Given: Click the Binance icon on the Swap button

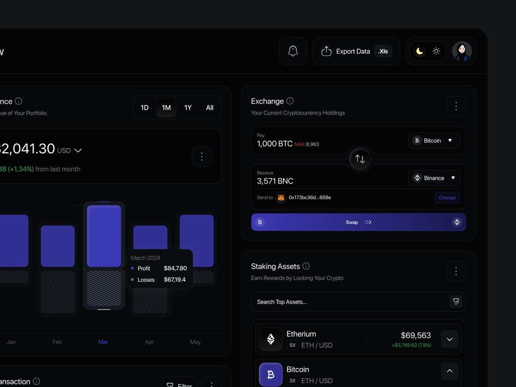Looking at the screenshot, I should [457, 222].
